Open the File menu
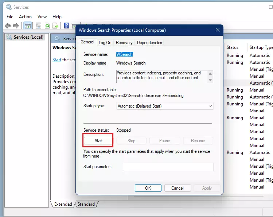 tap(10, 17)
